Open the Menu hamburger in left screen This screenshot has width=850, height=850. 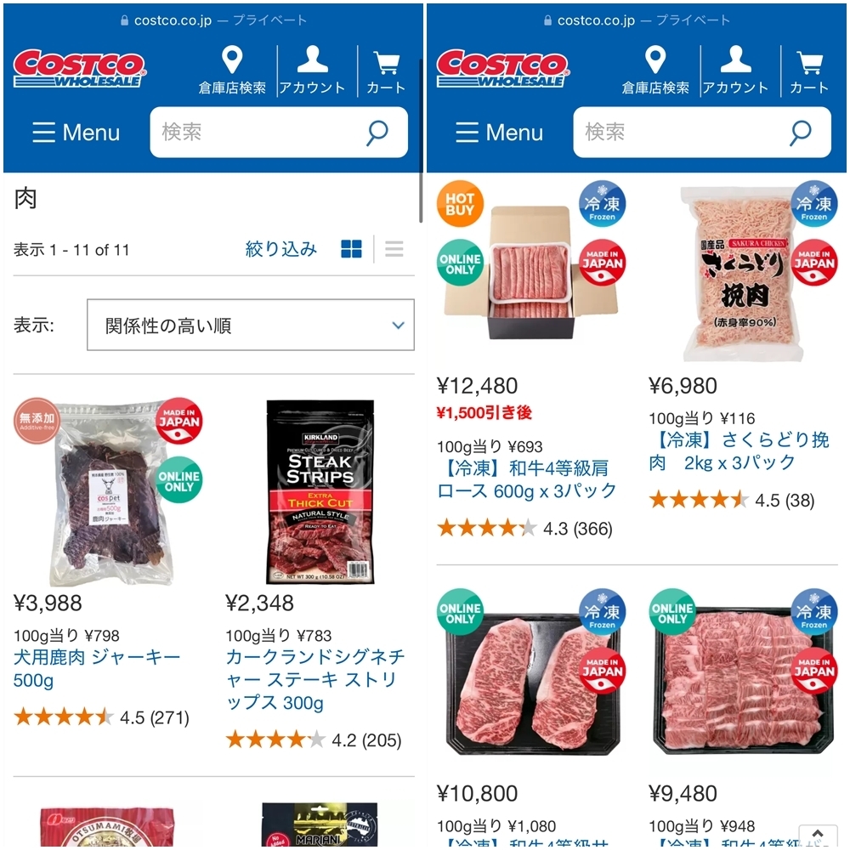(x=76, y=133)
